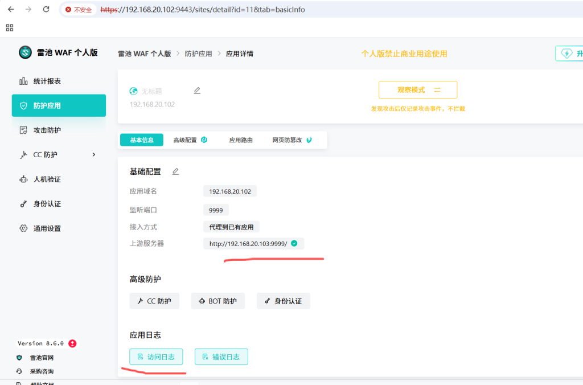Click the 错误日志 error log button
583x385 pixels.
tap(221, 357)
